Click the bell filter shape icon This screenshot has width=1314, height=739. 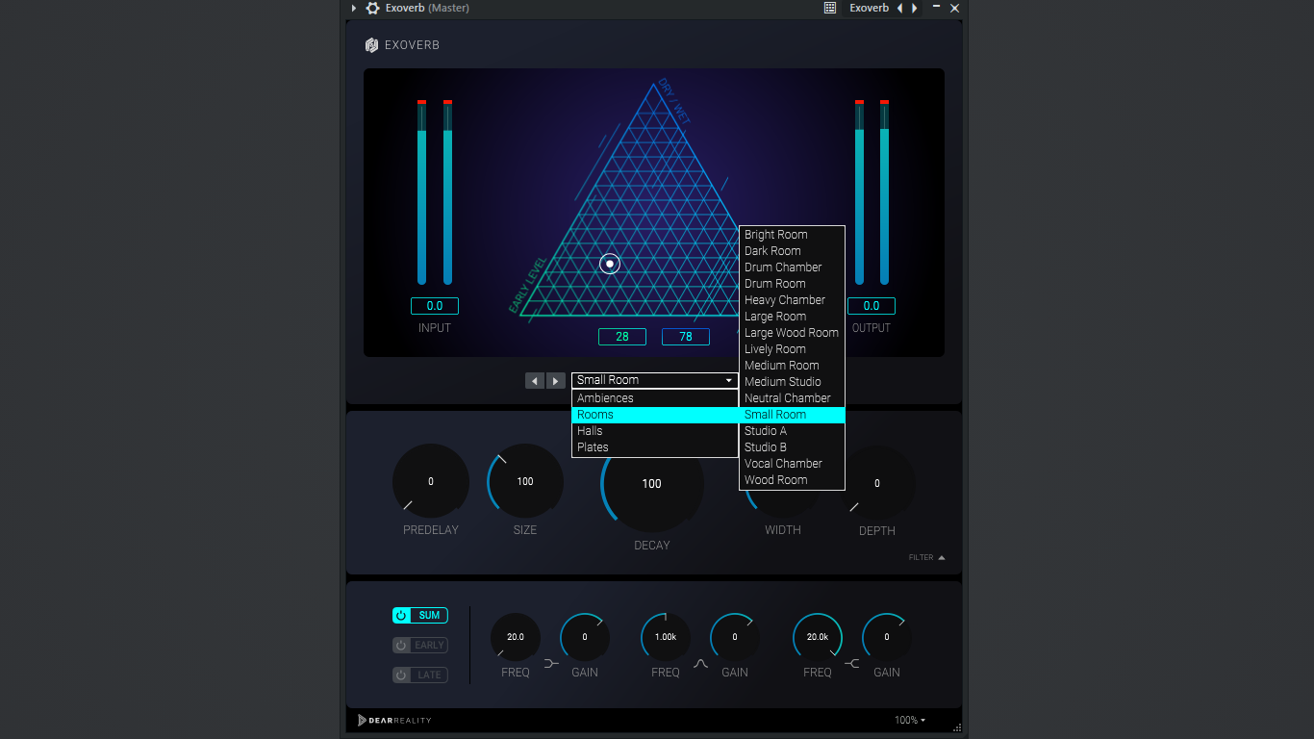[x=701, y=663]
